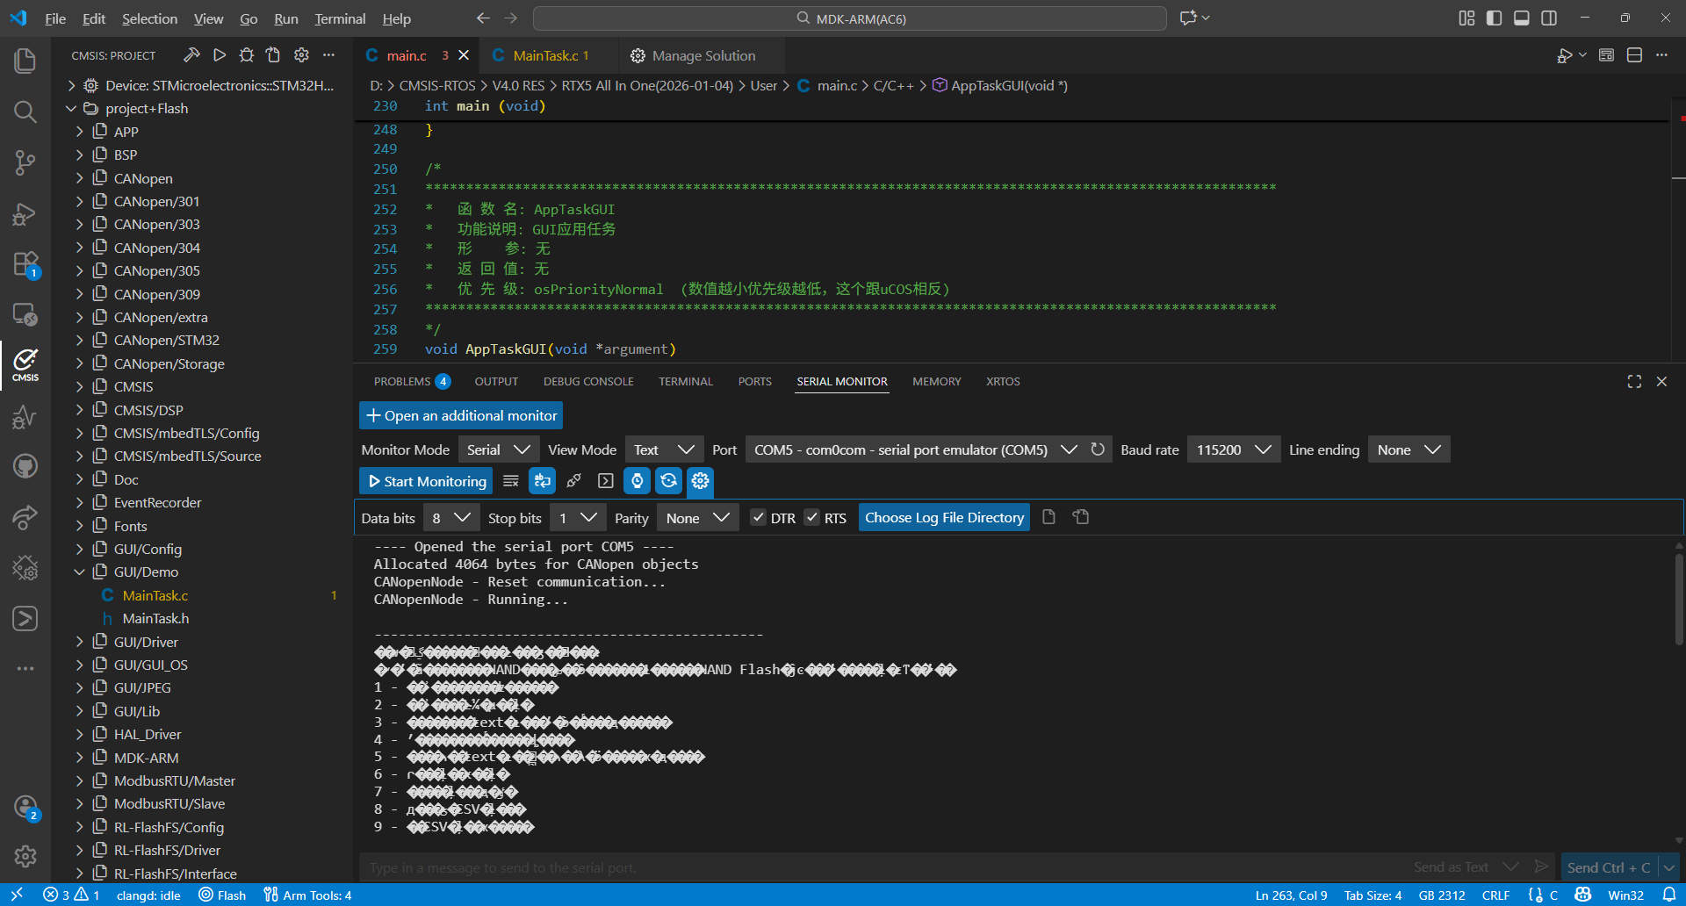Toggle the timestamp clock icon in serial monitor
Screen dimensions: 1686x906
638,481
